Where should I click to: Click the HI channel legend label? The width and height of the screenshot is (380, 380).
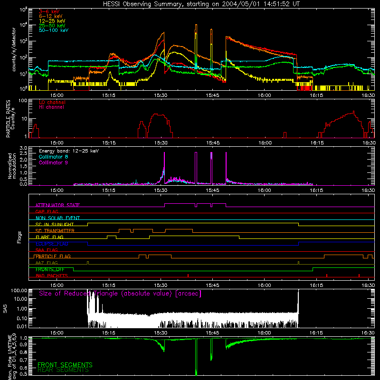coord(51,107)
